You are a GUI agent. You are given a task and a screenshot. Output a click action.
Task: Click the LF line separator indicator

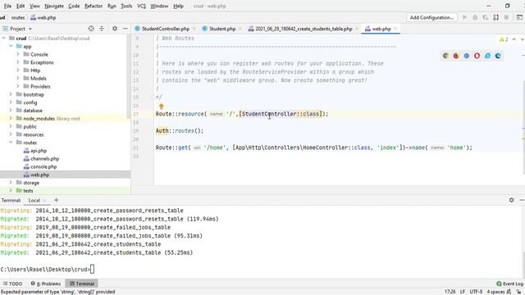click(463, 292)
